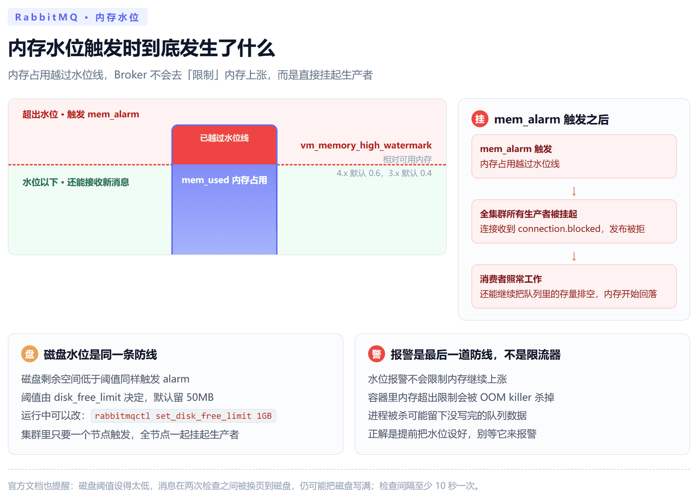Image resolution: width=698 pixels, height=498 pixels.
Task: Click the mem_used 内存占用 blue bar
Action: click(x=224, y=209)
